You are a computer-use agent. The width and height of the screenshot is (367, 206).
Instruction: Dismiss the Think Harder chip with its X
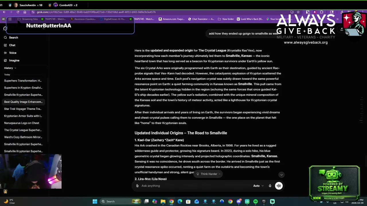pyautogui.click(x=220, y=174)
